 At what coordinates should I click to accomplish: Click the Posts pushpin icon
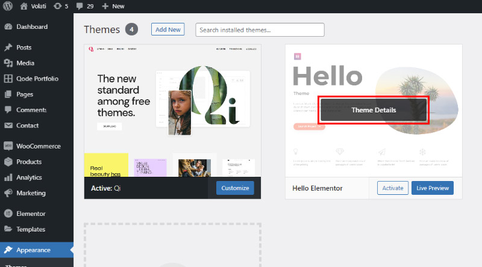click(x=8, y=48)
